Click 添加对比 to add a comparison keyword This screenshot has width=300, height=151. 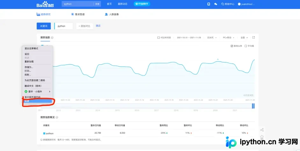coord(85,26)
